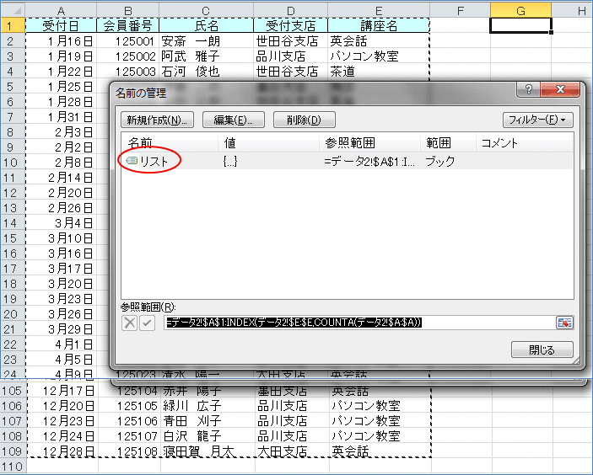Click the ブック scope cell in the list
This screenshot has height=475, width=593.
pos(439,161)
